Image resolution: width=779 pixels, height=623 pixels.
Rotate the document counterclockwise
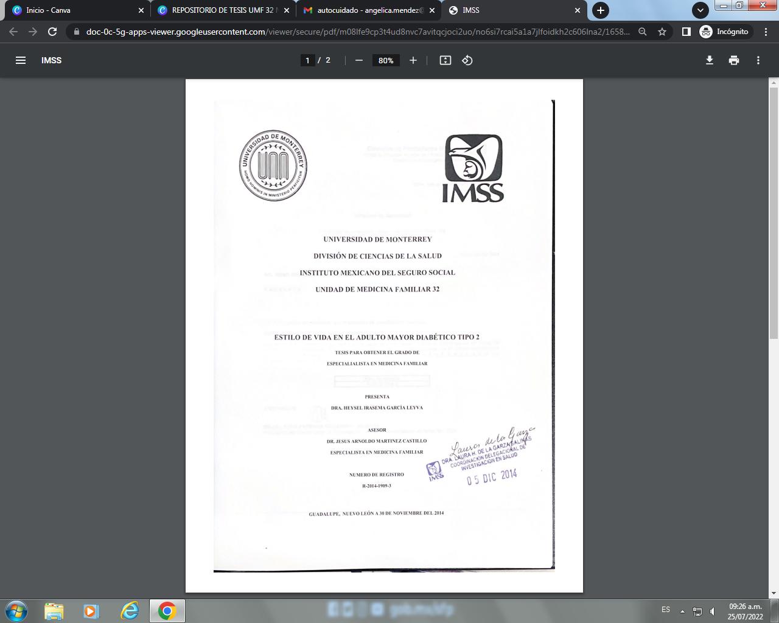point(467,60)
